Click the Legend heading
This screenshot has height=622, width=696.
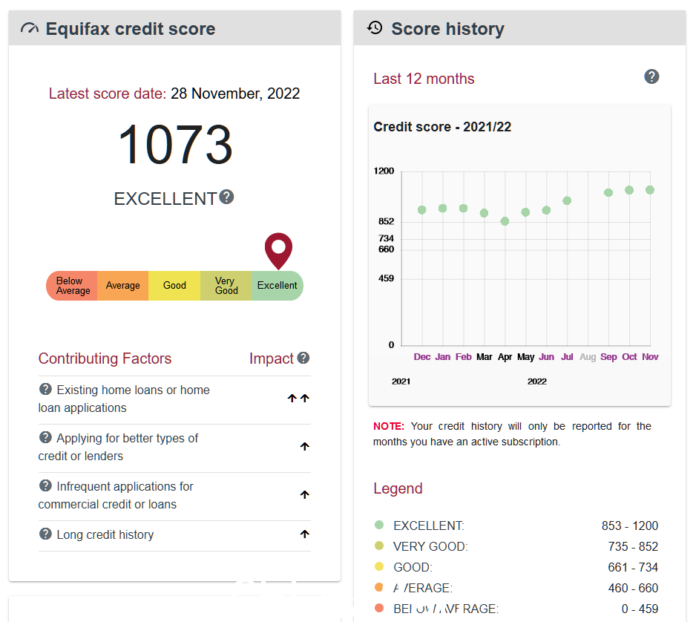(x=398, y=489)
